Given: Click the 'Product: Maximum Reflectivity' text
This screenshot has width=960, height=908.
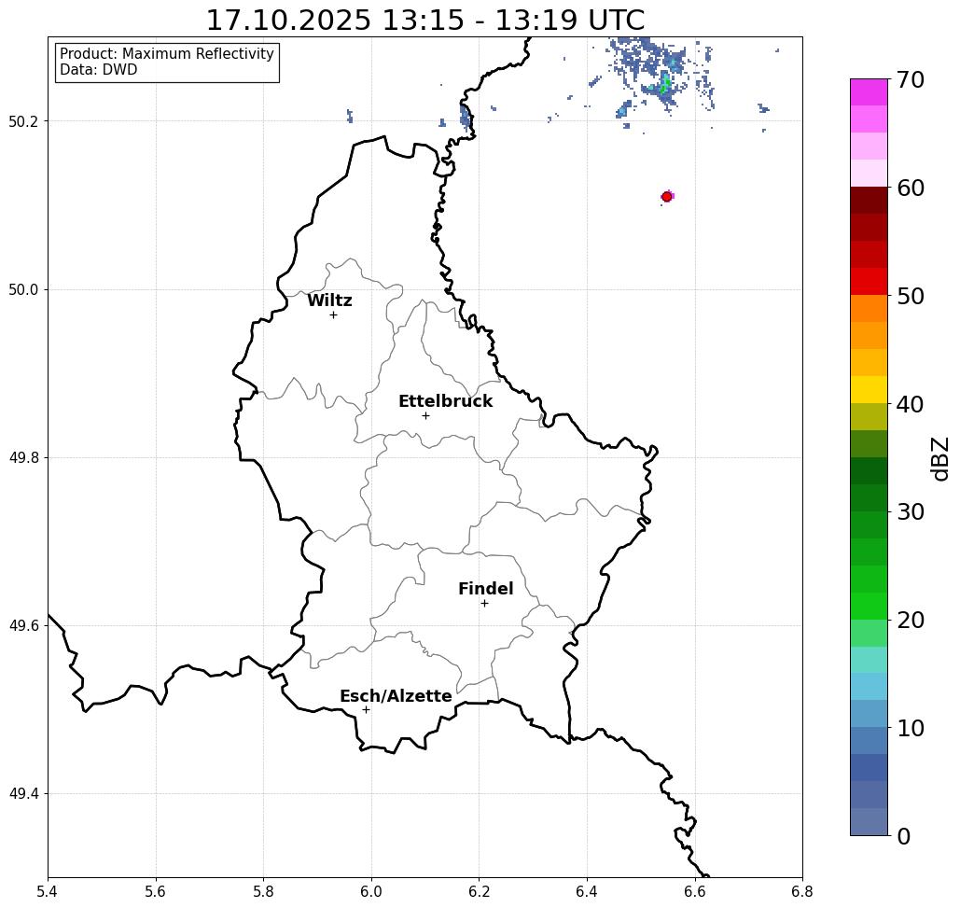Looking at the screenshot, I should click(x=166, y=54).
